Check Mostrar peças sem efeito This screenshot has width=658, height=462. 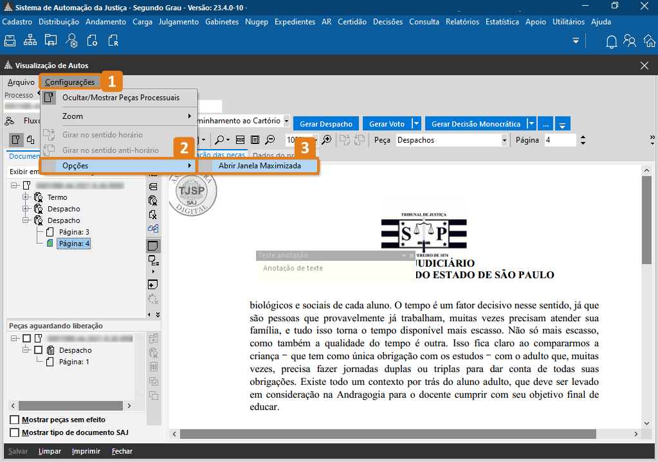[x=15, y=420]
